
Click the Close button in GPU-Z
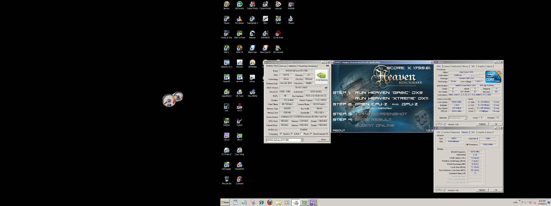(x=323, y=140)
